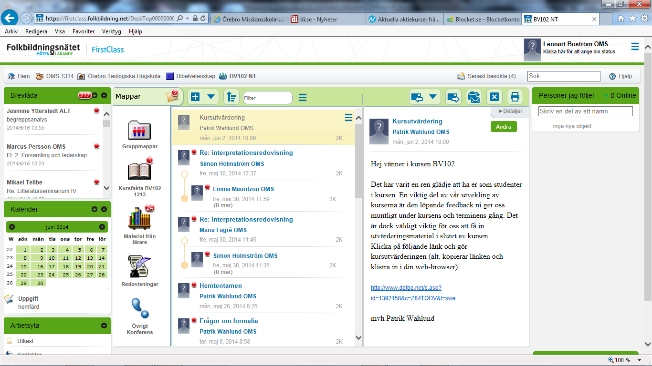Open the Uppgift hemfärd task entry
This screenshot has width=652, height=366.
[x=28, y=303]
